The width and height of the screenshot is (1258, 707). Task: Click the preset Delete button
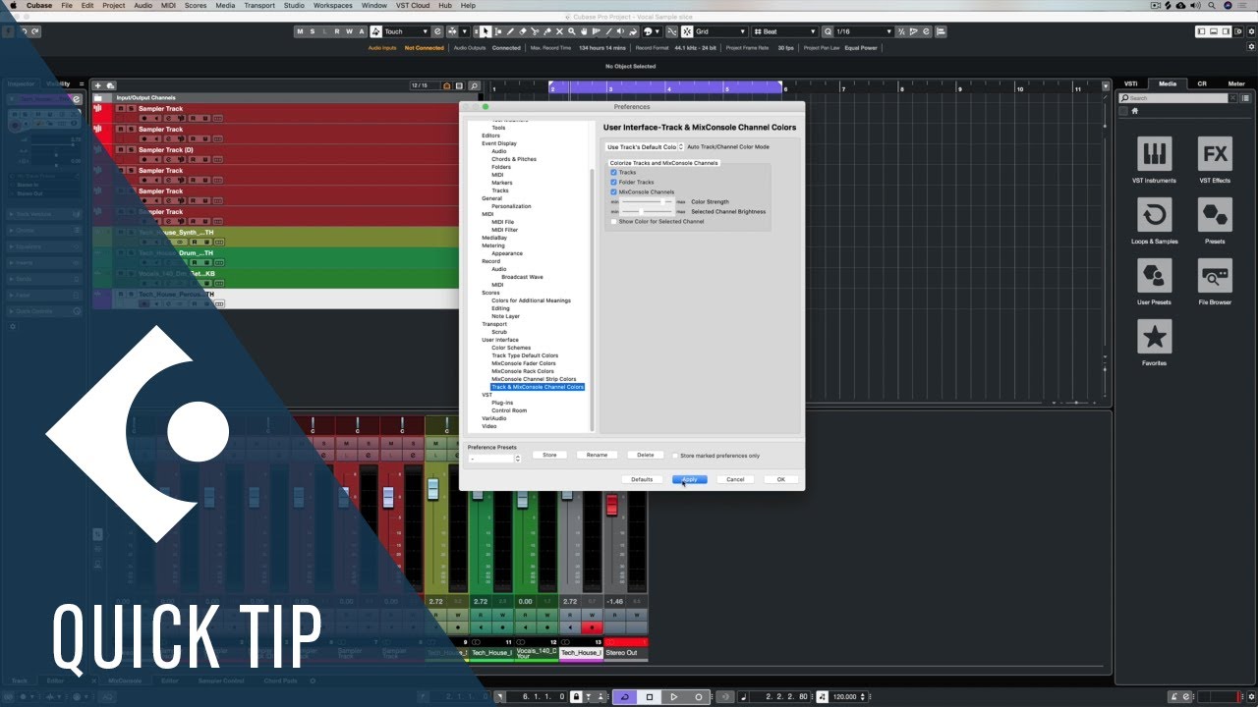(x=646, y=455)
